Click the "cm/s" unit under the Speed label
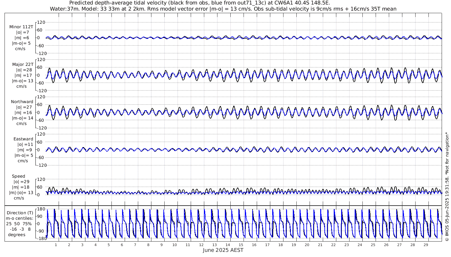Screen dimensions: 451x257 [19, 198]
